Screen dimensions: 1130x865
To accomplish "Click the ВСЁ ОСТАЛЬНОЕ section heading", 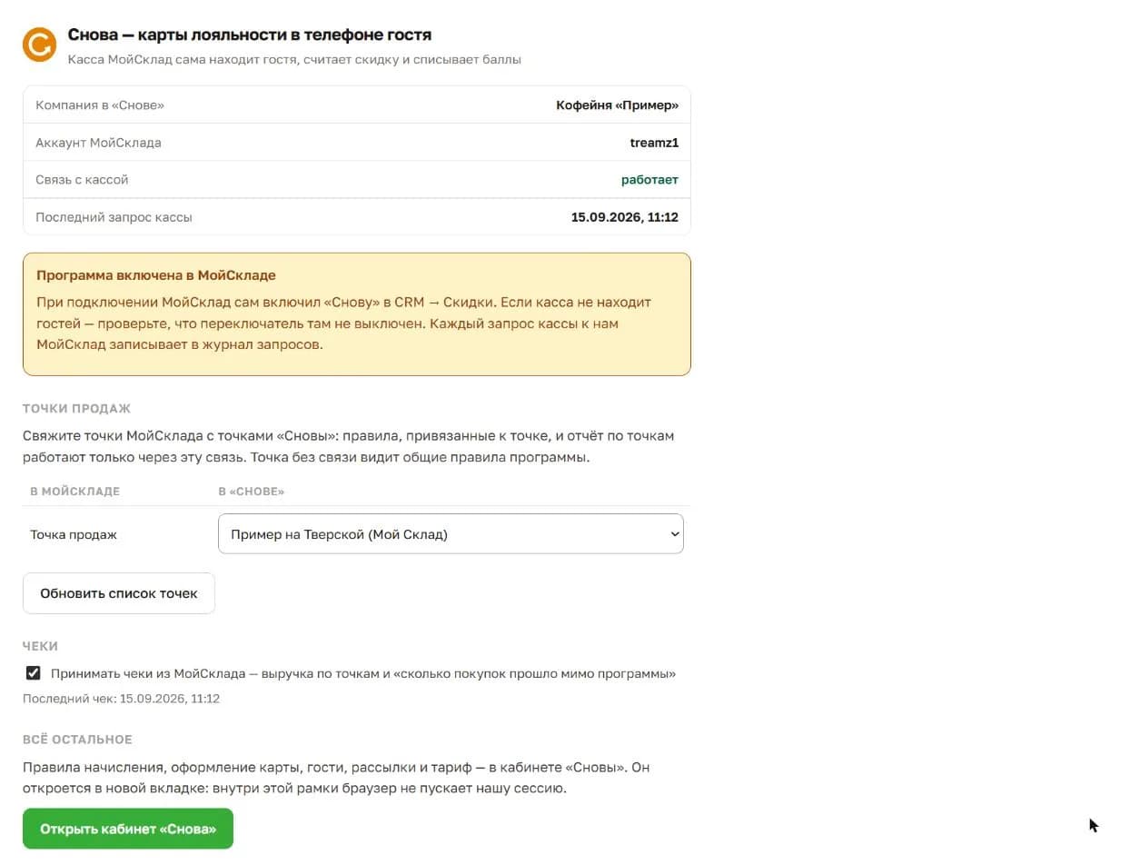I will [x=77, y=740].
